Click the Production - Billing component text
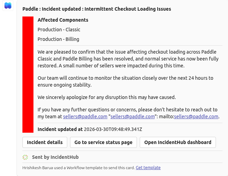 coord(58,39)
